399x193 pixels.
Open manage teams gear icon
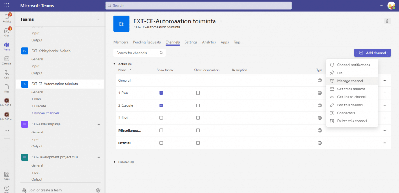point(98,190)
